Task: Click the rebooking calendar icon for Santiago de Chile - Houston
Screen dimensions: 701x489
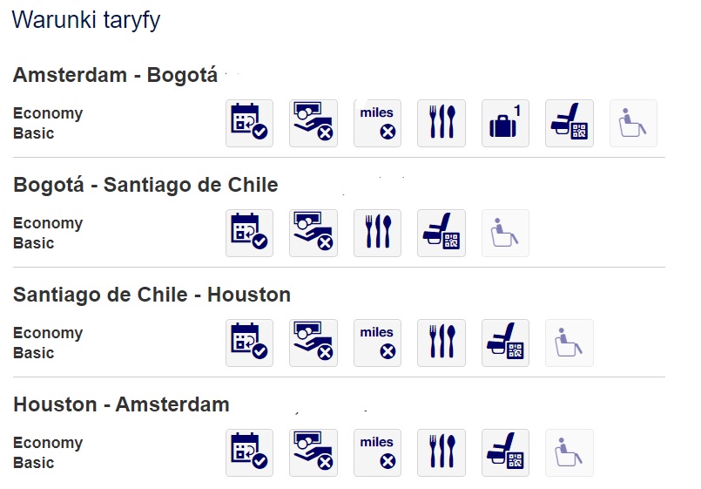Action: click(249, 343)
